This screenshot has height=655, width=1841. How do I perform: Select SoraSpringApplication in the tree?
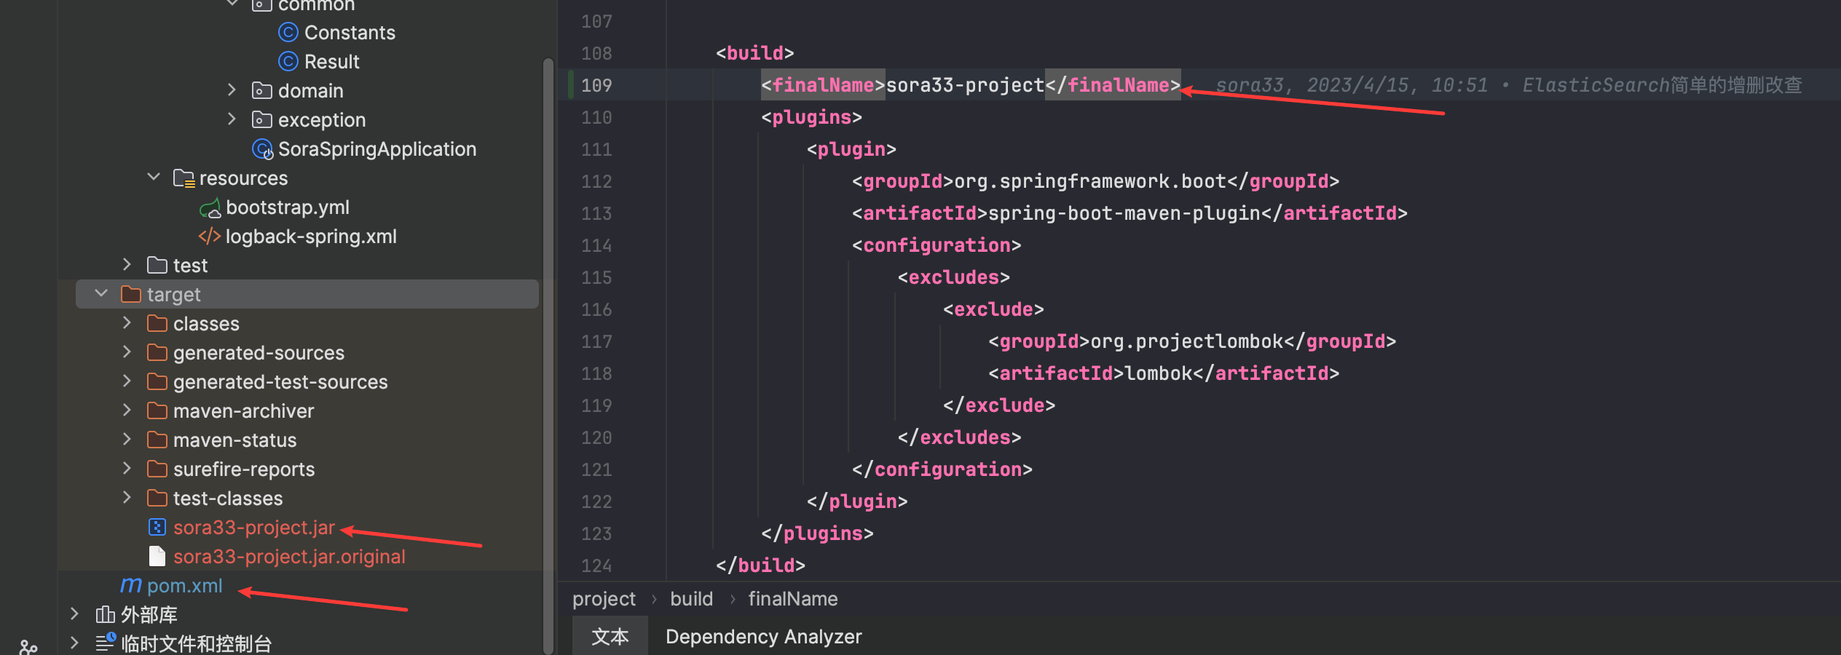coord(377,149)
